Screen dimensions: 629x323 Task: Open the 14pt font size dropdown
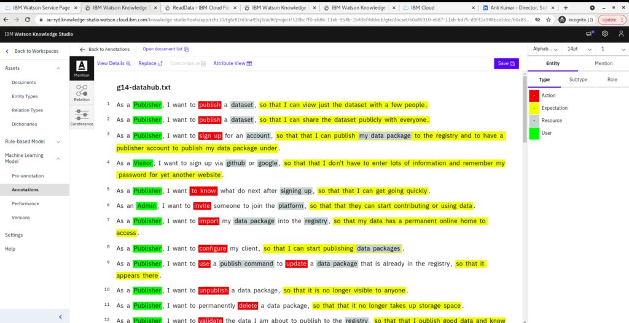(x=579, y=49)
